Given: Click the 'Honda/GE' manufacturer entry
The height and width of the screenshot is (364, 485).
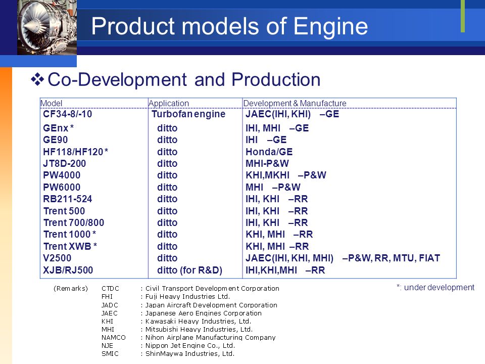Looking at the screenshot, I should (269, 152).
